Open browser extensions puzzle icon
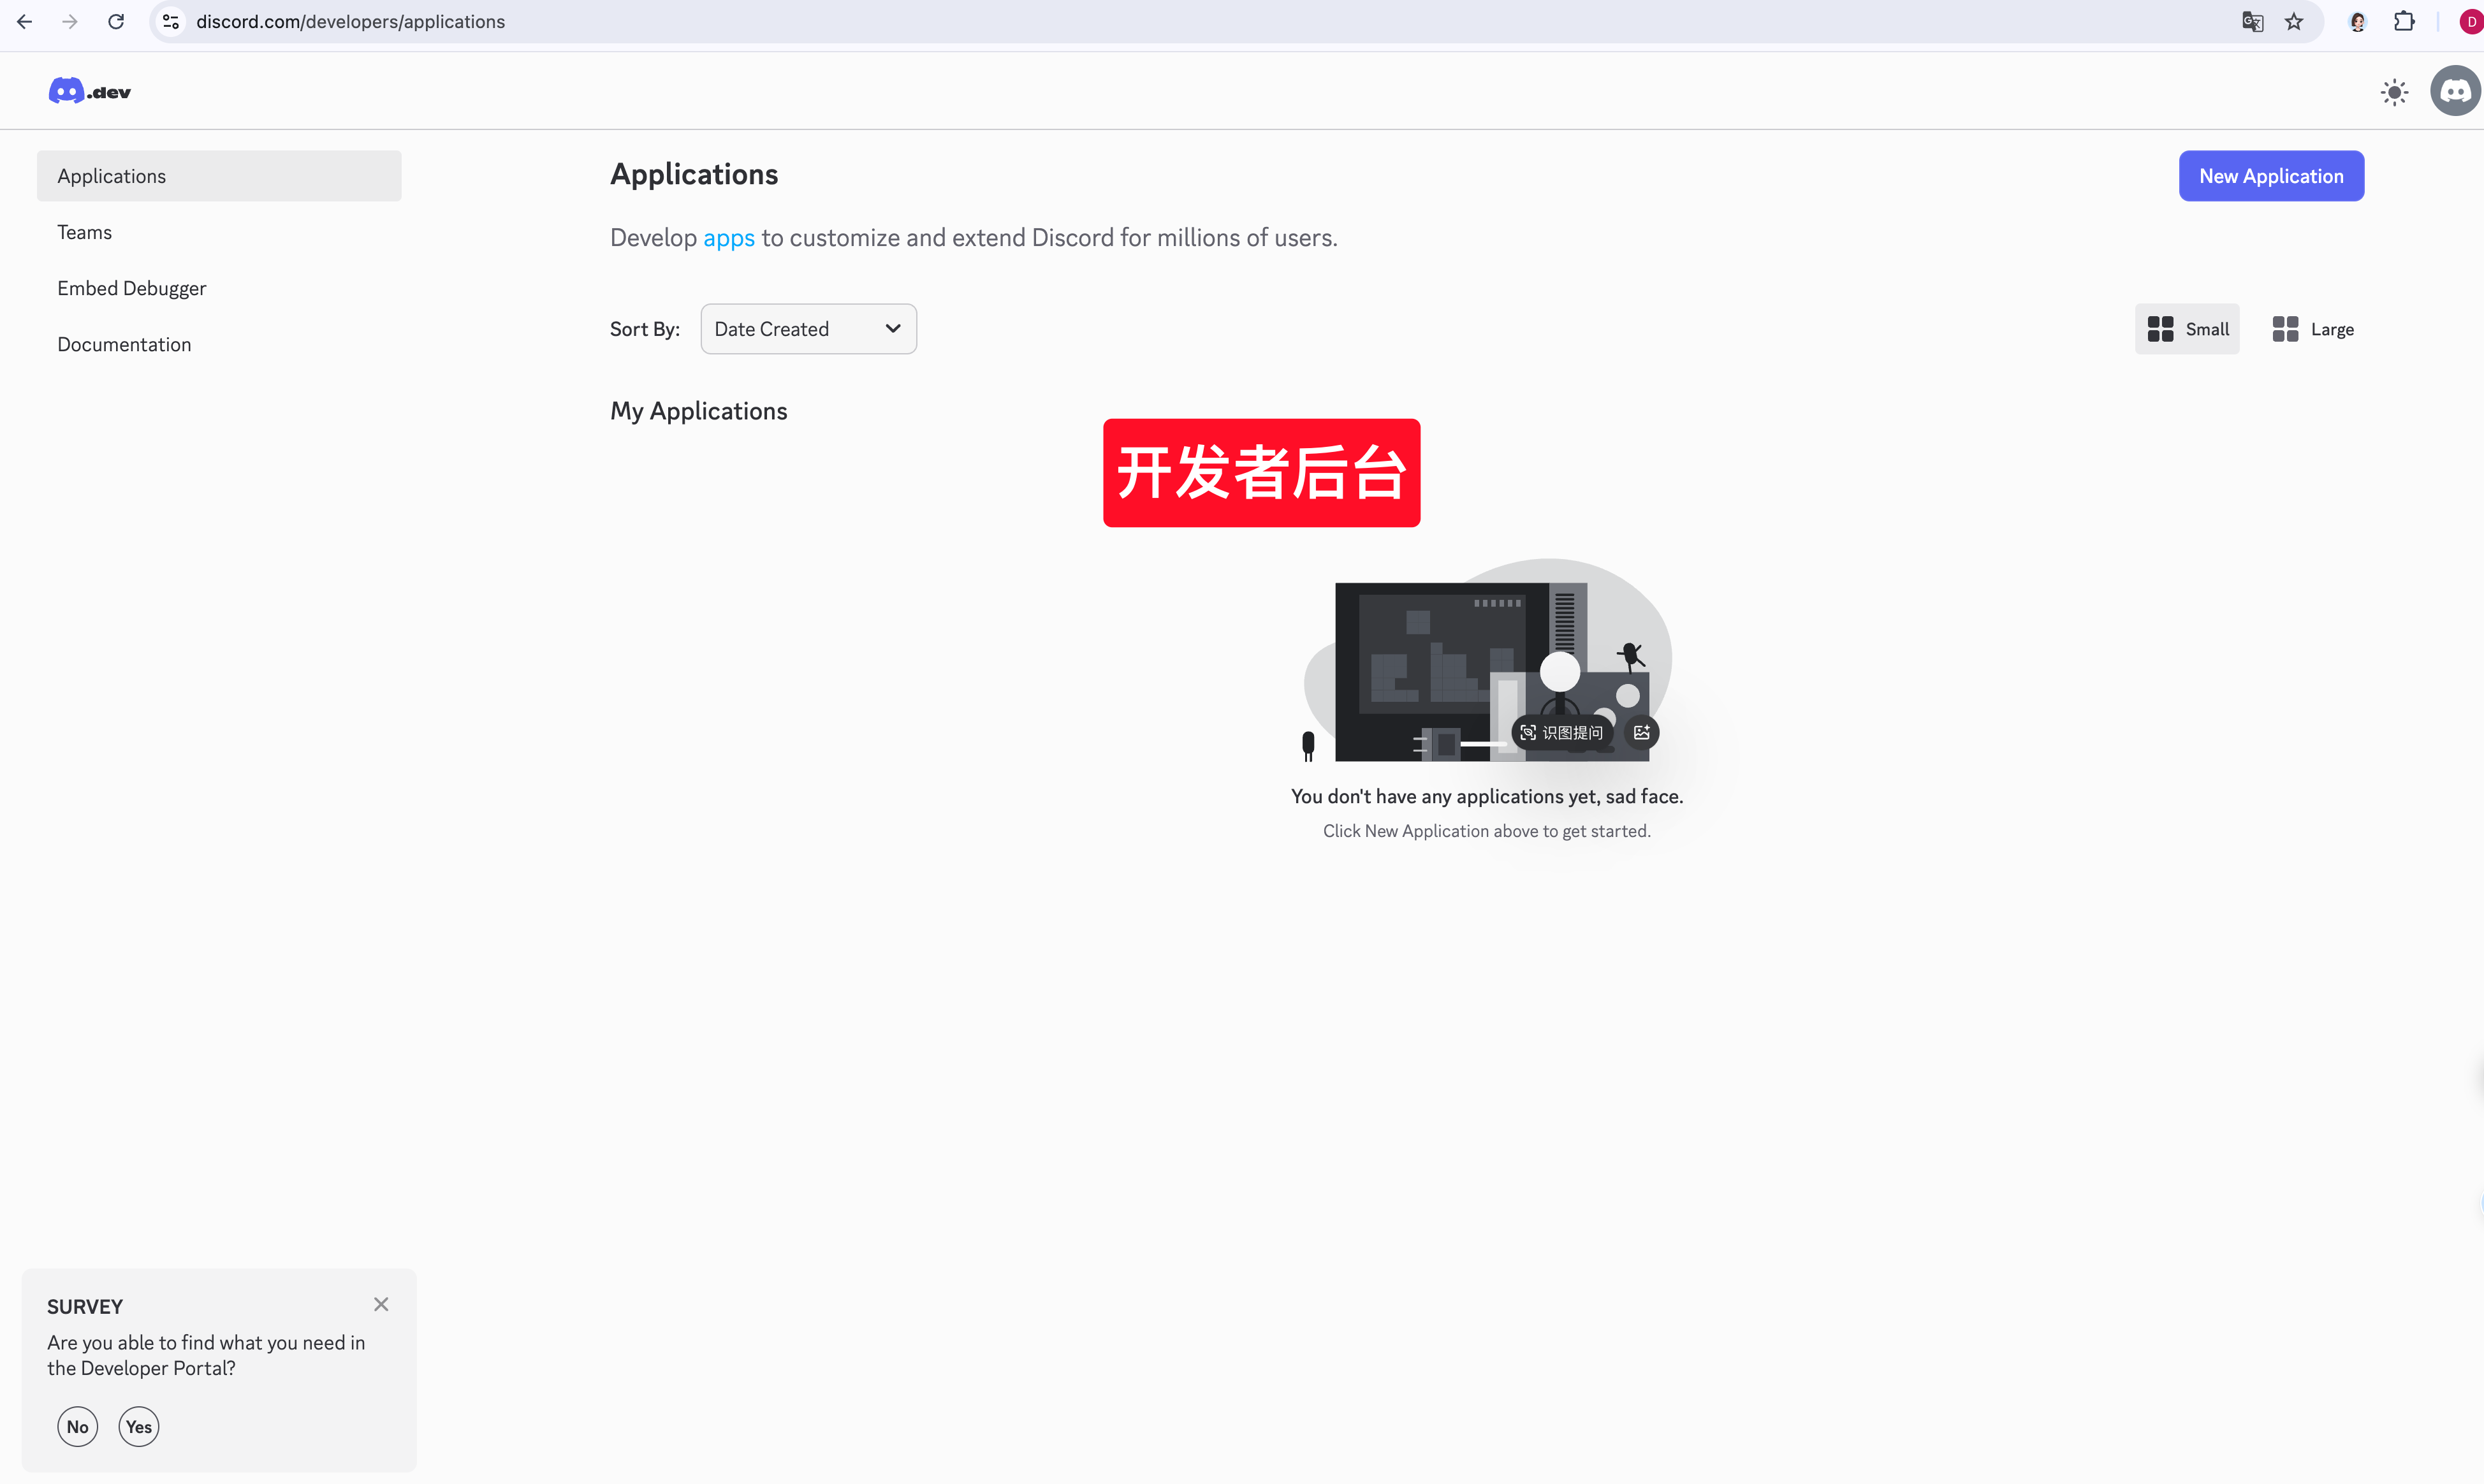This screenshot has height=1484, width=2484. click(2404, 22)
